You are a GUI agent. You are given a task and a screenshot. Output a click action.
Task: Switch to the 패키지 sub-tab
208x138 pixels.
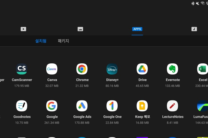(x=63, y=41)
